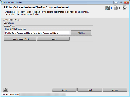Maximize the Color Centro Profiler window
This screenshot has width=130, height=97.
click(x=121, y=2)
